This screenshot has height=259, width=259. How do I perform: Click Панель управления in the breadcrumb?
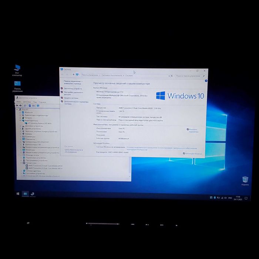90,75
